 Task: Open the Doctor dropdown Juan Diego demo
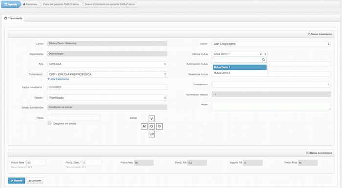click(x=271, y=44)
